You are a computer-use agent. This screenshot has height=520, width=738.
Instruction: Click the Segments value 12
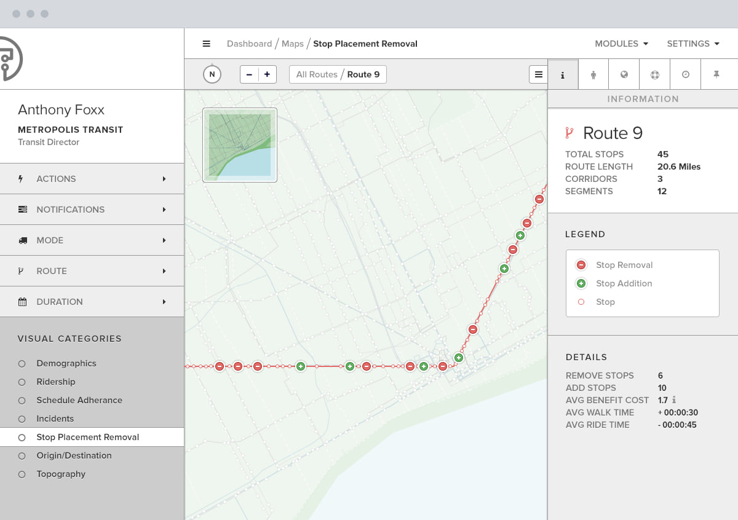tap(662, 191)
